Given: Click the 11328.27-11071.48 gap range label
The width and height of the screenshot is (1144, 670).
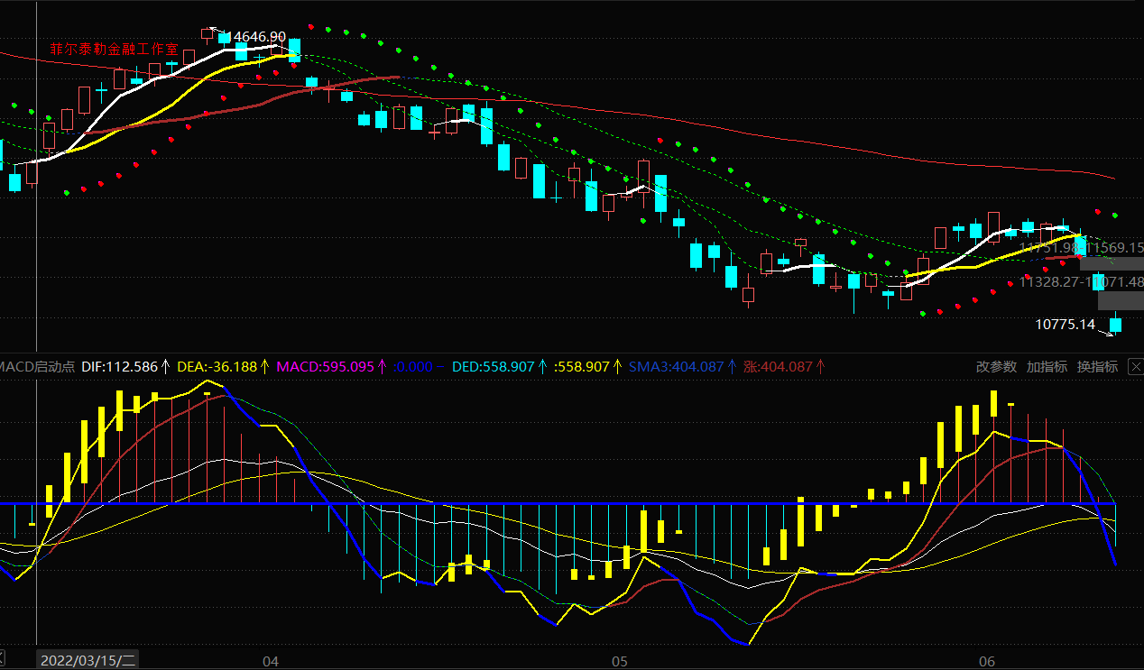Looking at the screenshot, I should click(1081, 282).
